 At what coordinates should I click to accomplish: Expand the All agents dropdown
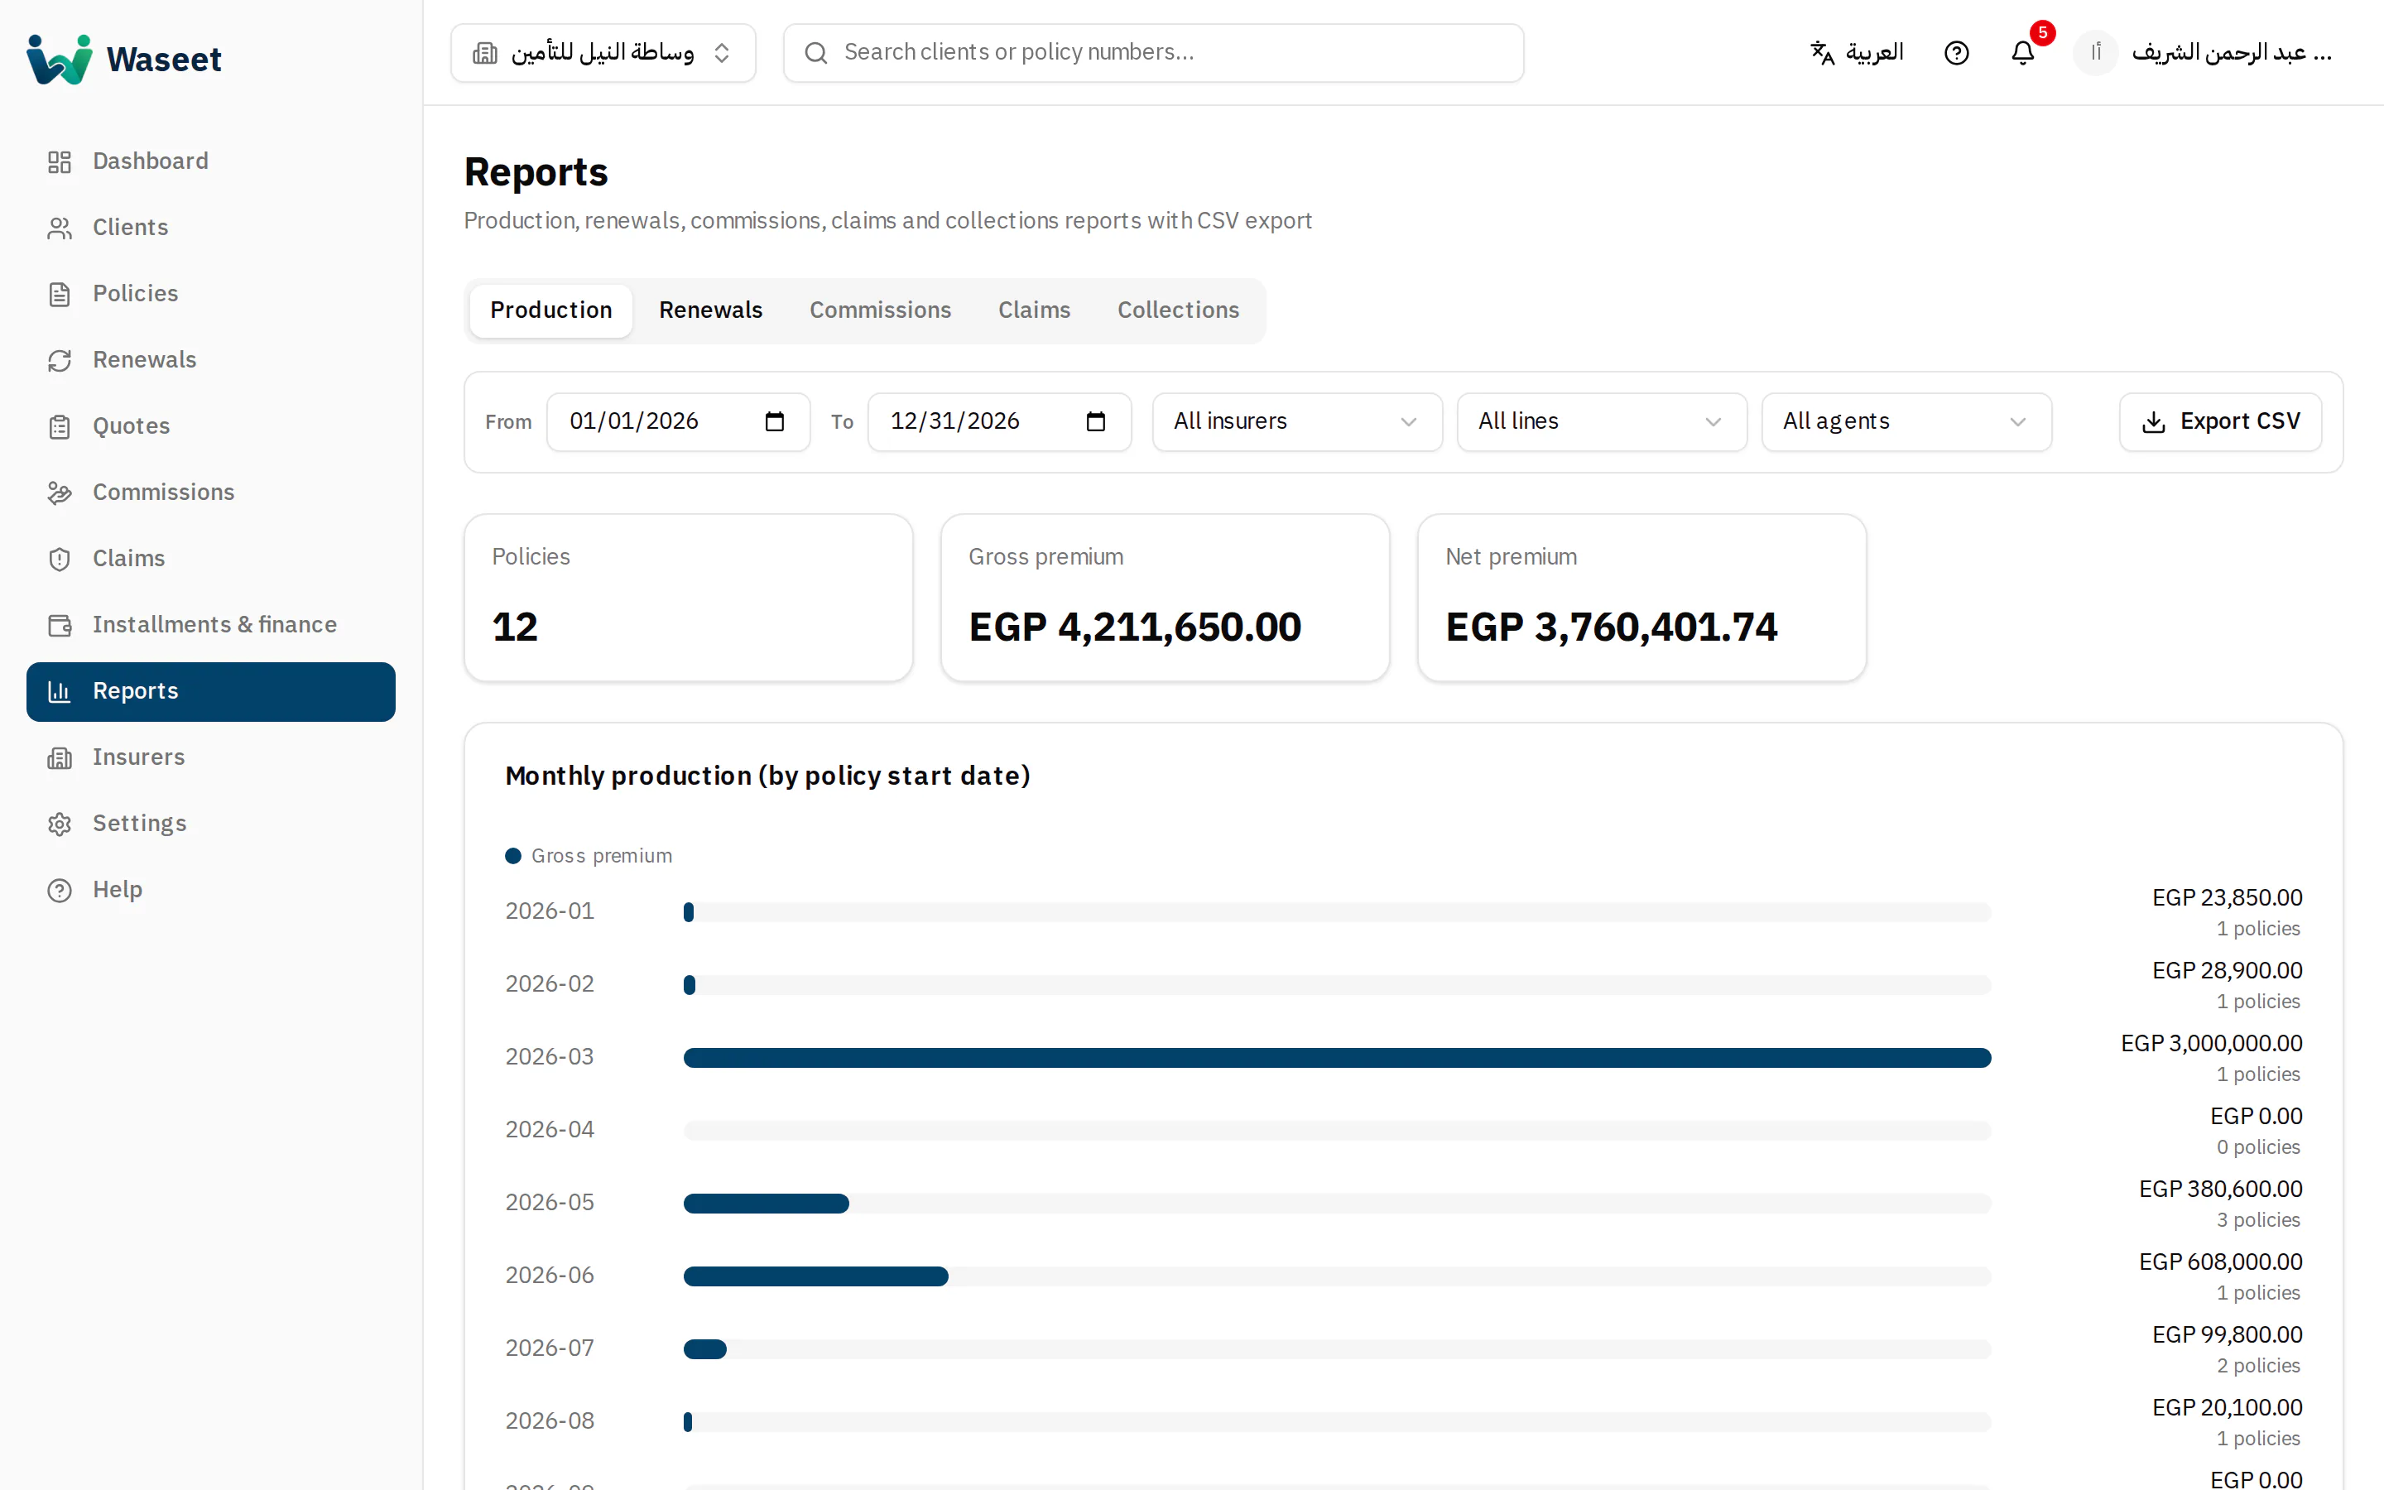1906,422
